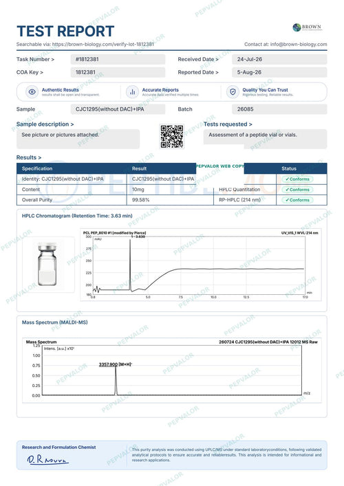Click the 99.58% purity result
The image size is (344, 486).
click(140, 200)
